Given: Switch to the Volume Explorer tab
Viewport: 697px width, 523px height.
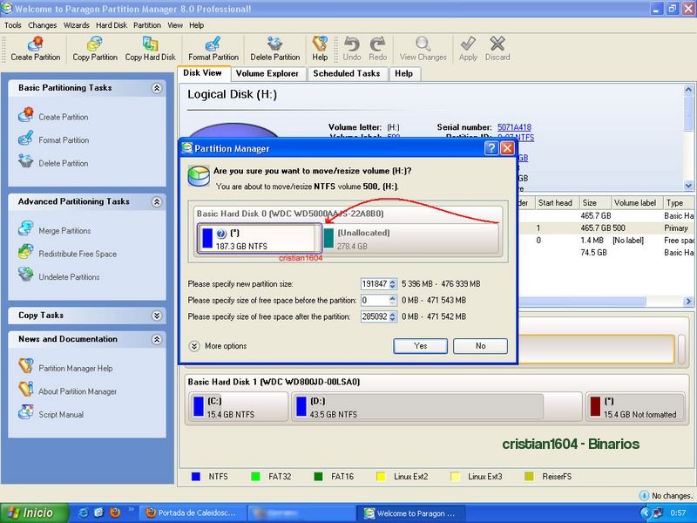Looking at the screenshot, I should [267, 74].
